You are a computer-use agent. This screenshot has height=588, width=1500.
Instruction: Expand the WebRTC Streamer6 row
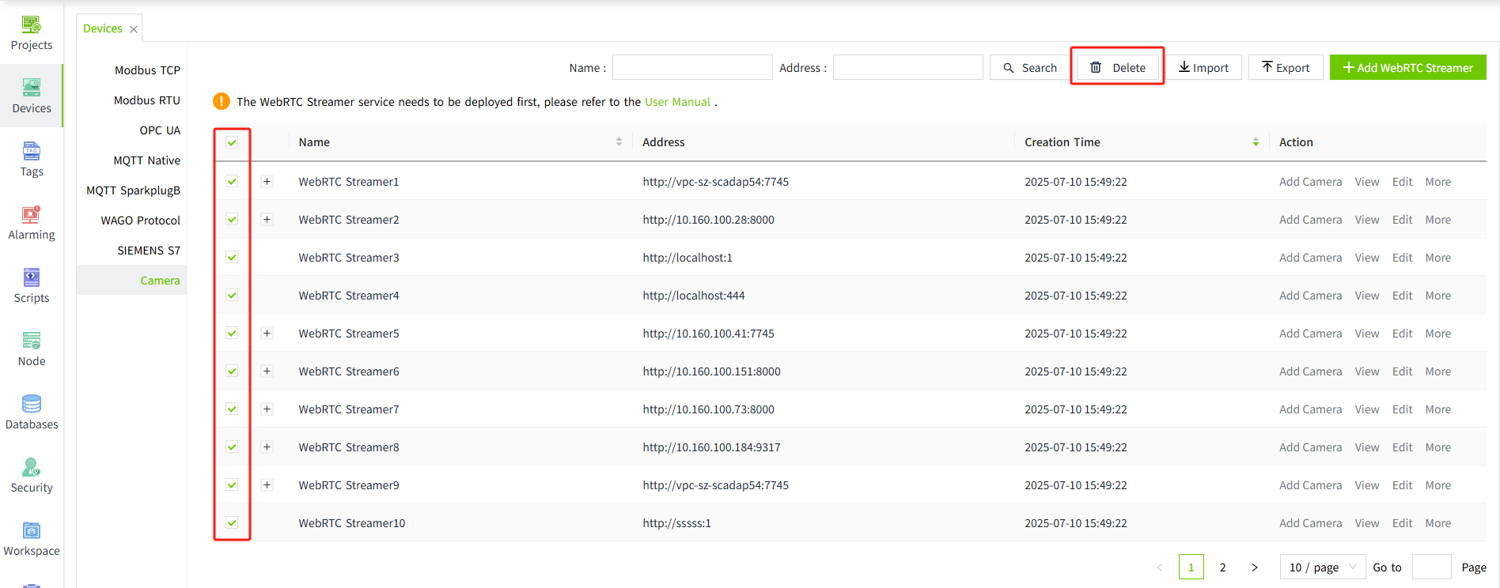coord(267,371)
